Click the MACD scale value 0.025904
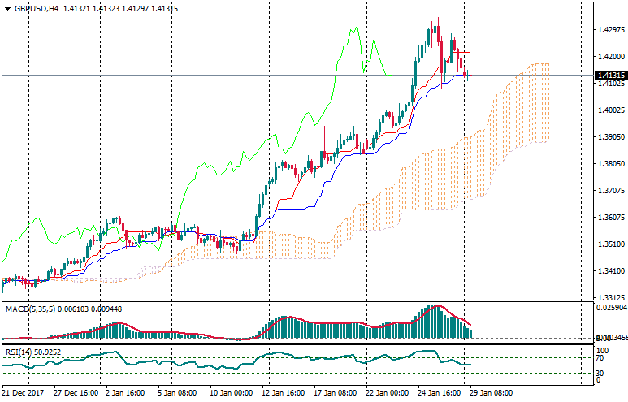Screen dimensions: 628x402 click(x=611, y=308)
